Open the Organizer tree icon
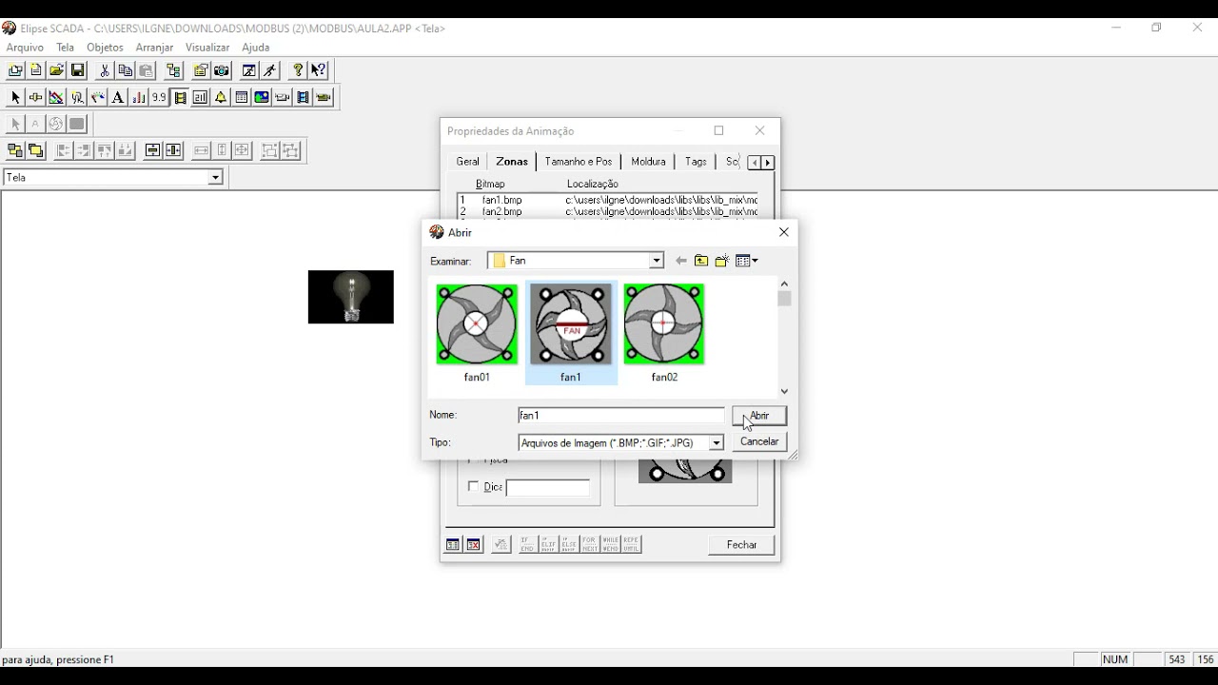The image size is (1218, 685). coord(173,70)
